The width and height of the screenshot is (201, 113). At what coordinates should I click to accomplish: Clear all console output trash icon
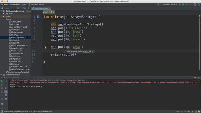point(6,99)
